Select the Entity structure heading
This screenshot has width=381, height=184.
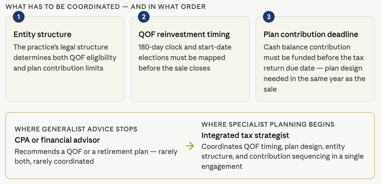(42, 34)
